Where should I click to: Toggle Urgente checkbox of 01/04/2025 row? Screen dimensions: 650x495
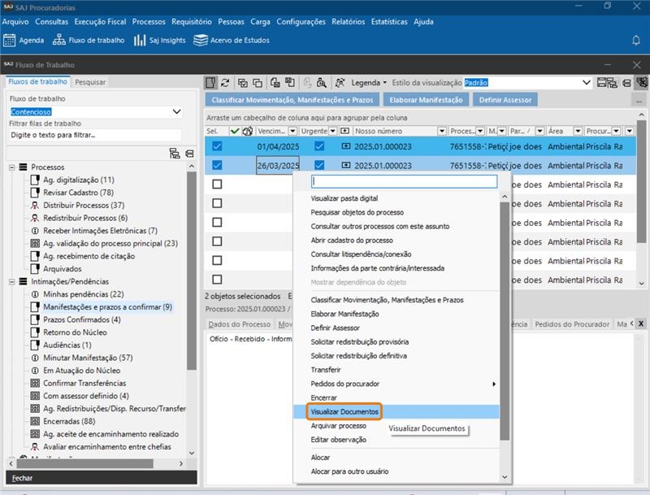[x=319, y=146]
